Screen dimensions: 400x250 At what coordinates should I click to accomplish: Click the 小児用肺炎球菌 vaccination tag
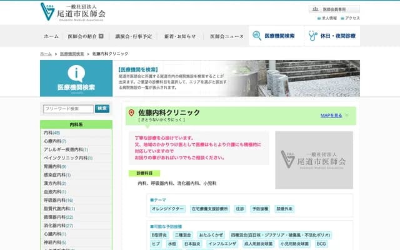(294, 244)
